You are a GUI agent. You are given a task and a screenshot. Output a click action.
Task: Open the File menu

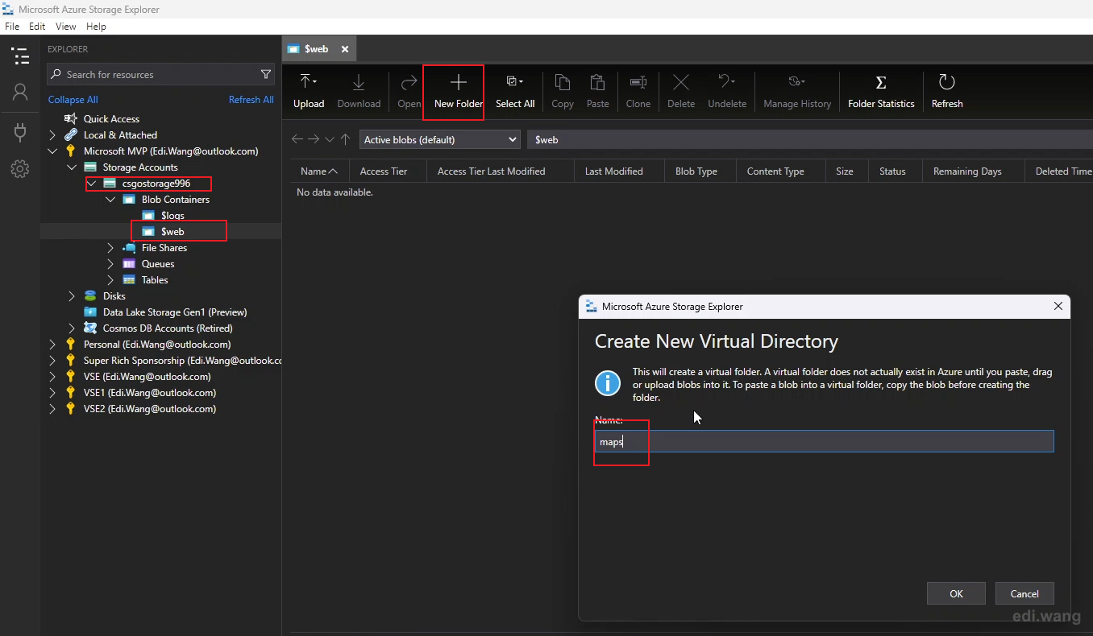[12, 27]
